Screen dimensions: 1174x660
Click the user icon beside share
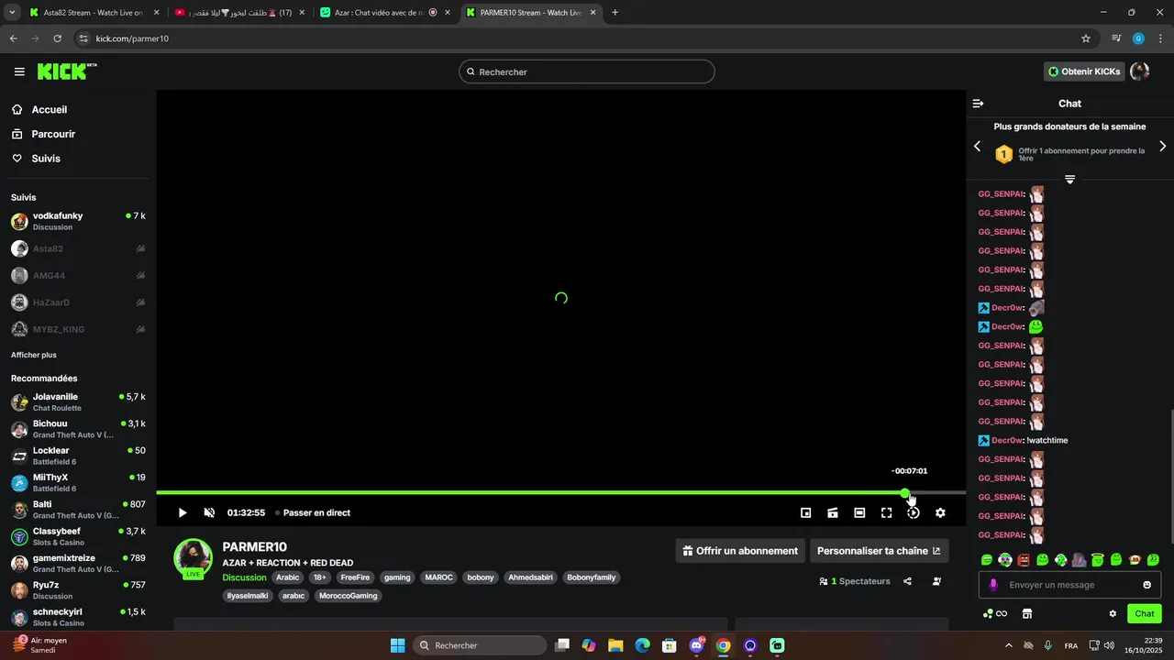pyautogui.click(x=936, y=581)
